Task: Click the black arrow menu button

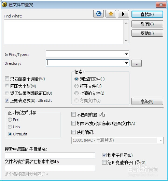Action: [123, 14]
